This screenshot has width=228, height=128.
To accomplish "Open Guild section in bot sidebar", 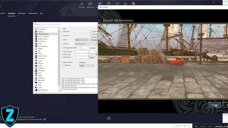I will click(40, 65).
